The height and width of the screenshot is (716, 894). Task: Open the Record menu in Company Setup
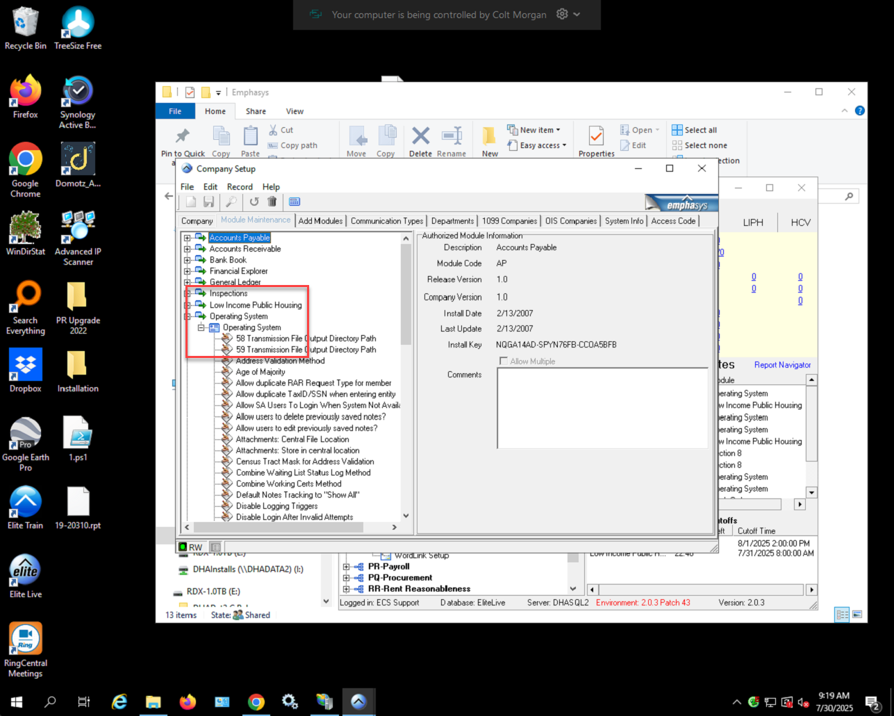click(x=240, y=187)
